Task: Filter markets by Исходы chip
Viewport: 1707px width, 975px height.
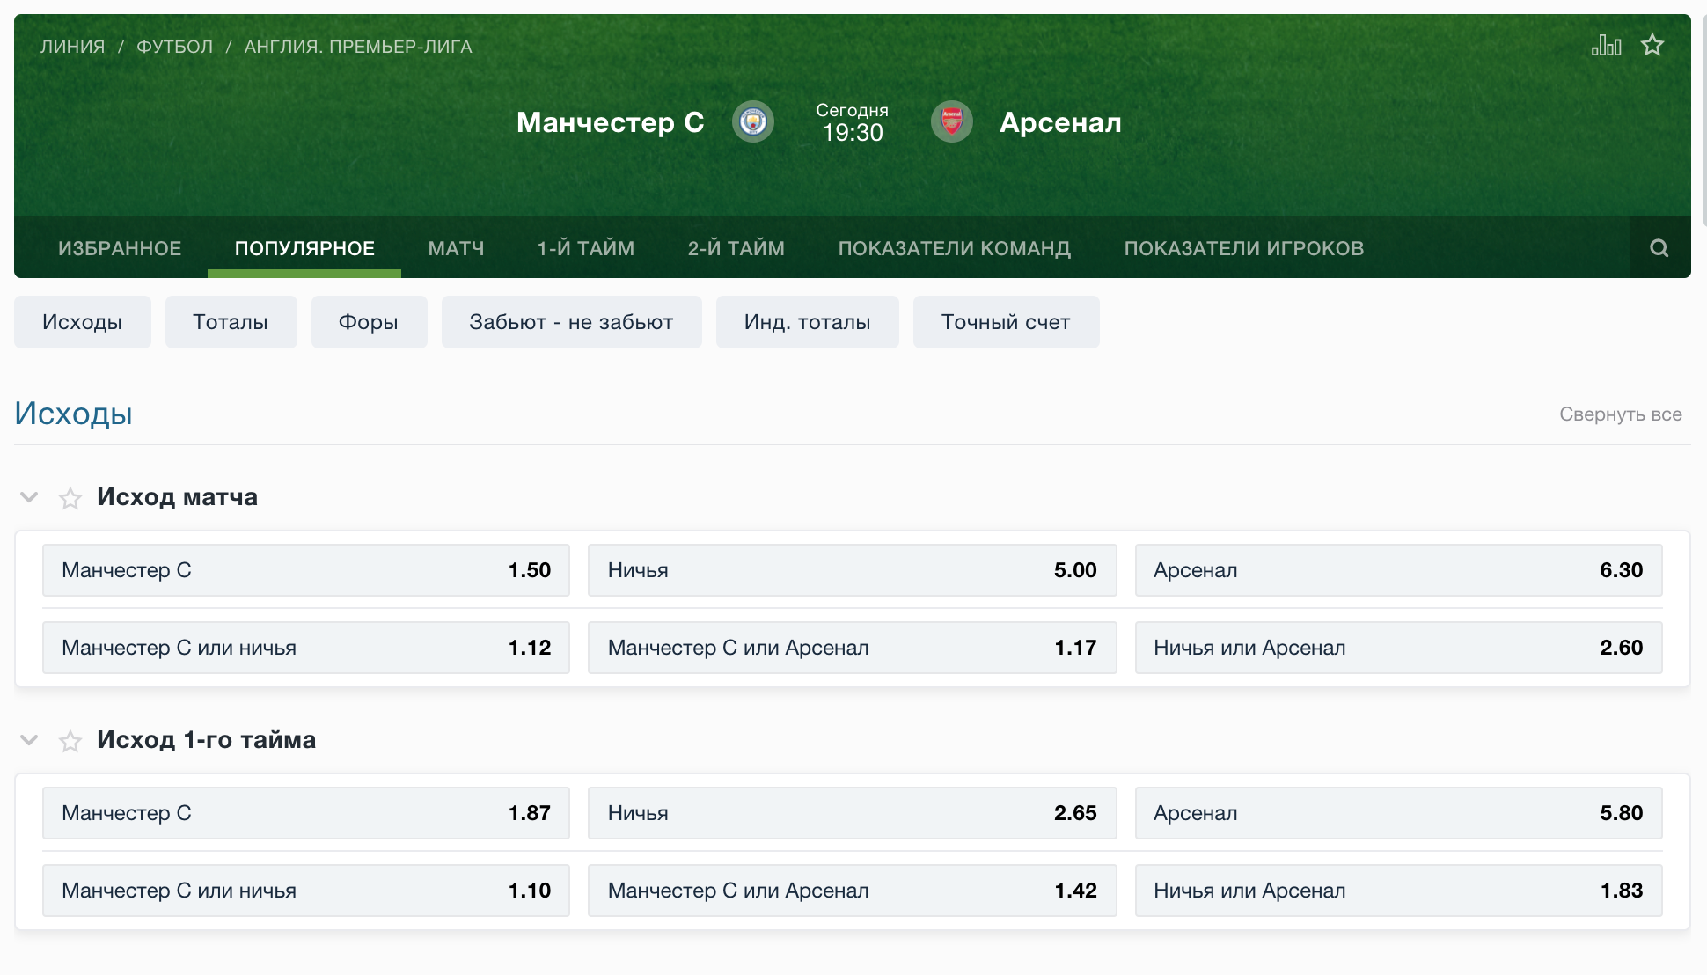Action: 83,322
